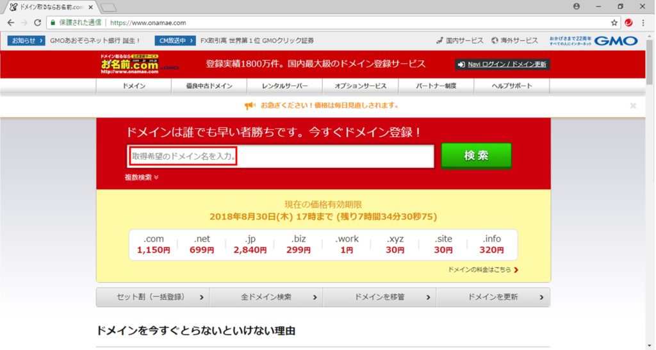Select the .biz 299円 price
The height and width of the screenshot is (350, 656).
click(x=299, y=244)
